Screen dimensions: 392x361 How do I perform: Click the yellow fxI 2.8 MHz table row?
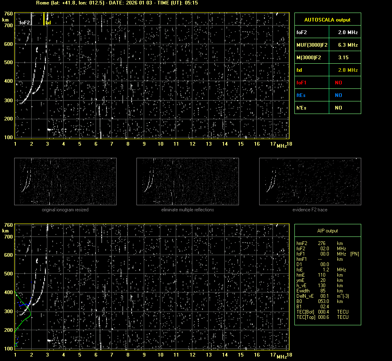327,70
